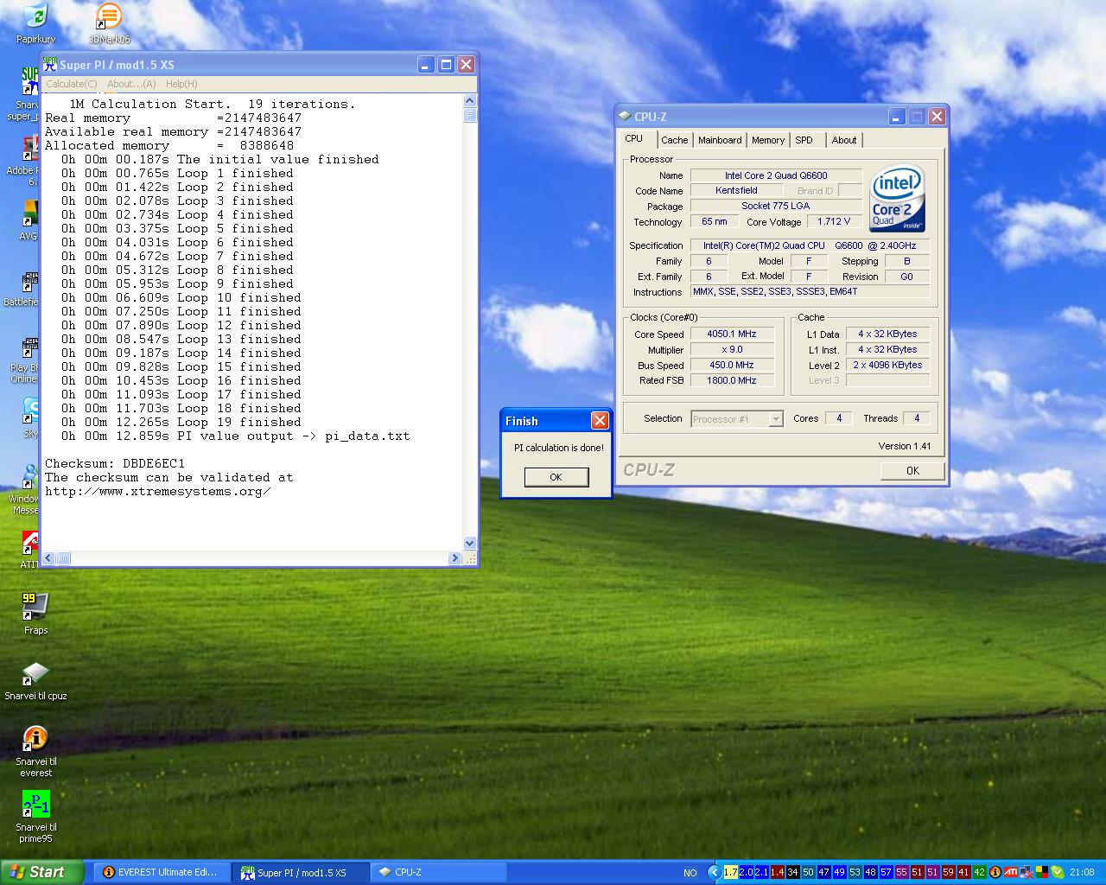The width and height of the screenshot is (1106, 885).
Task: Click the Name field Intel Core 2 Quad Q6600
Action: point(776,175)
